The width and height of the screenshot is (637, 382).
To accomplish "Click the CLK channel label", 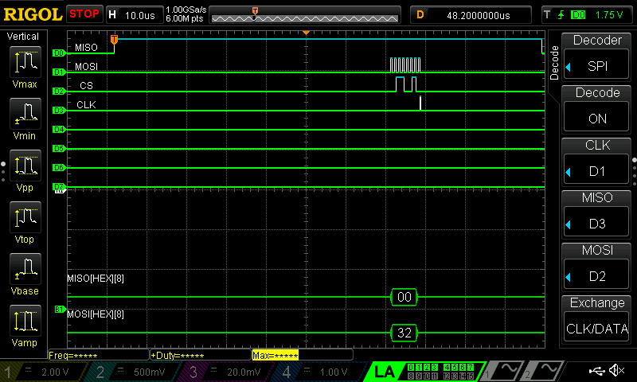I will point(86,105).
